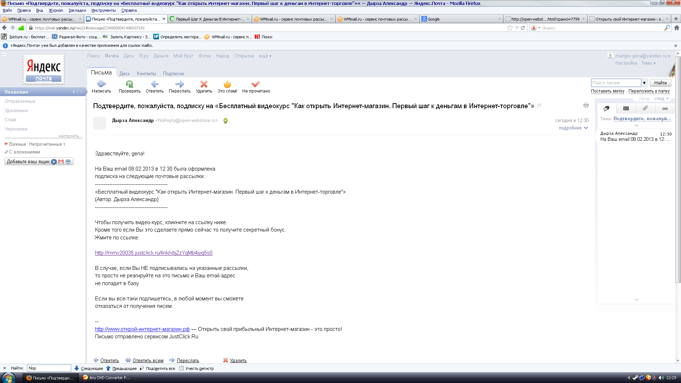The width and height of the screenshot is (681, 383).
Task: Open the Инструменты menu
Action: click(104, 10)
